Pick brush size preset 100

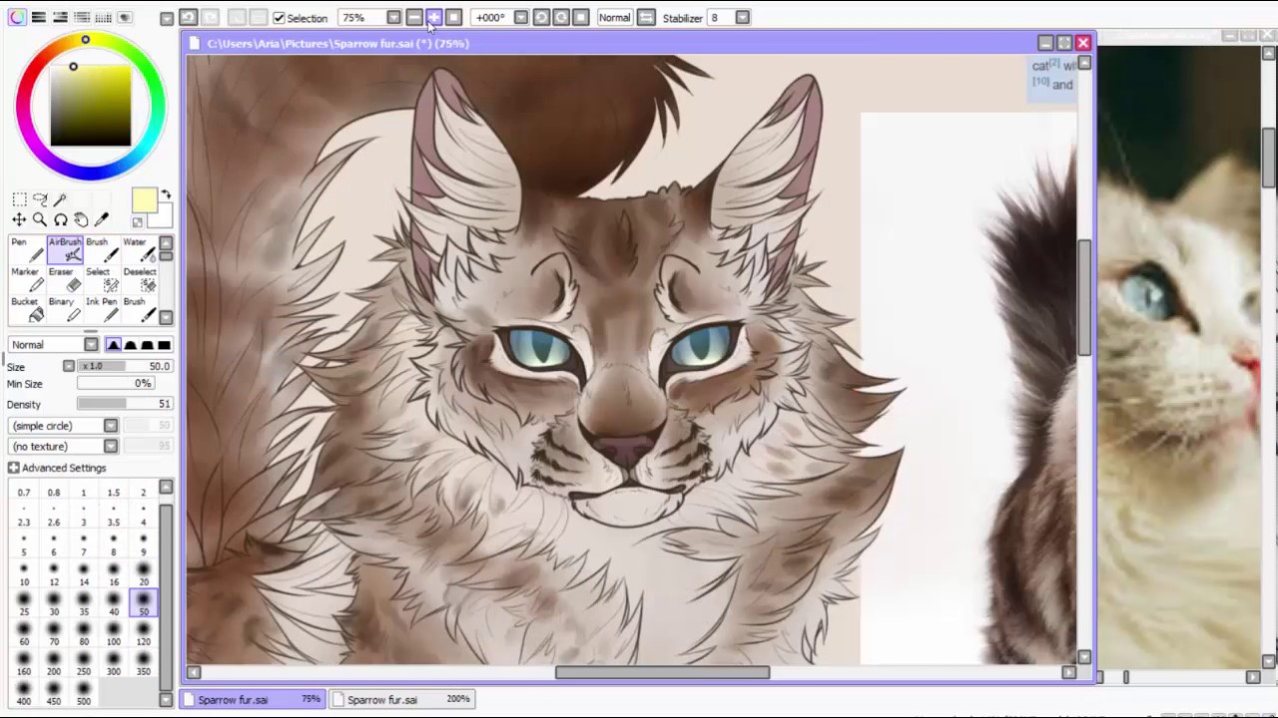tap(114, 633)
